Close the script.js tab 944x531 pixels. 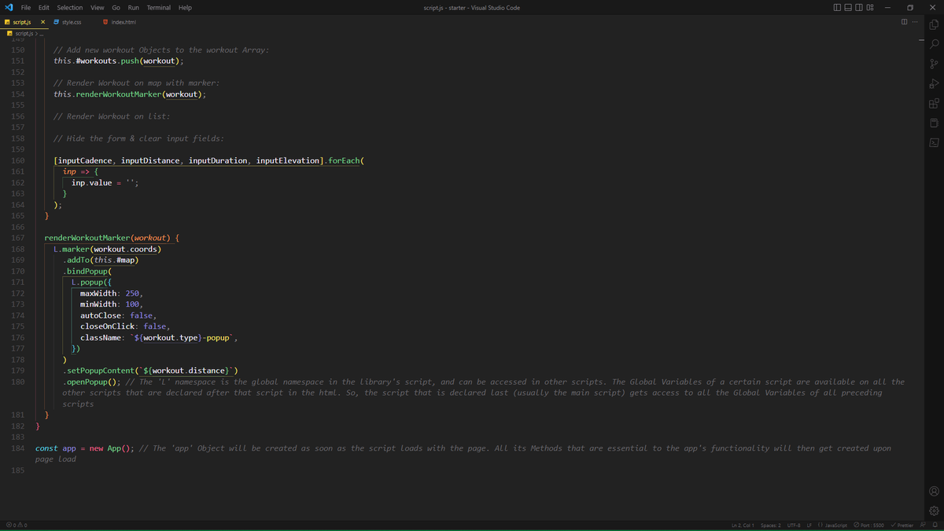[x=43, y=22]
